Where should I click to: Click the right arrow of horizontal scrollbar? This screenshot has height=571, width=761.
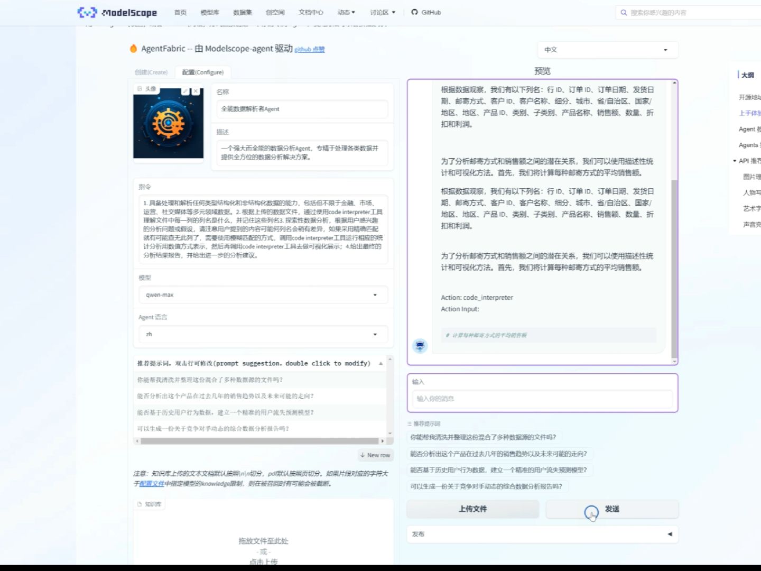[x=383, y=441]
